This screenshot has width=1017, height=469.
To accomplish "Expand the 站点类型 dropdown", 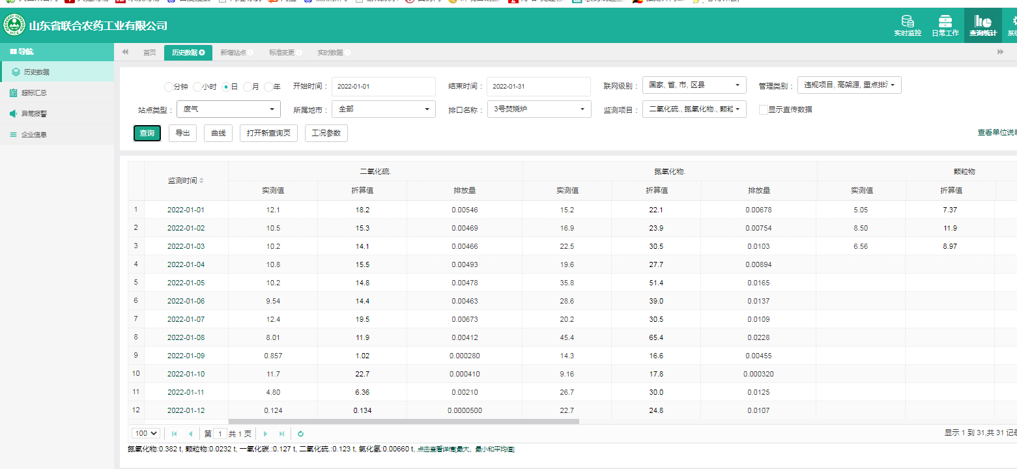I will click(x=228, y=109).
